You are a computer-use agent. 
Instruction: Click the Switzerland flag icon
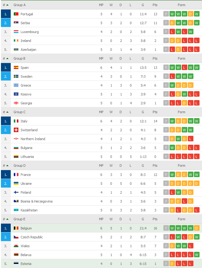click(x=16, y=130)
